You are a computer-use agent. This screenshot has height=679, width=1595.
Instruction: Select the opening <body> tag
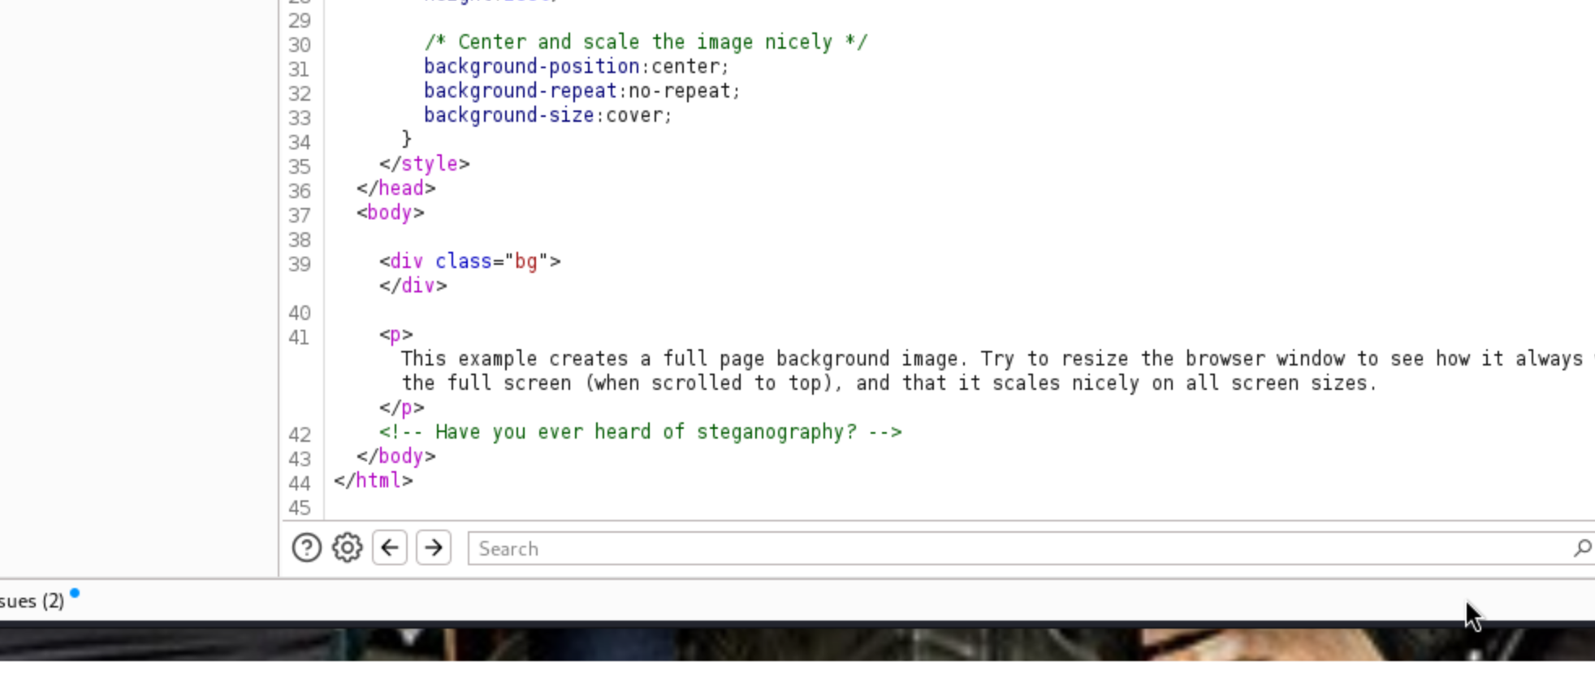tap(390, 213)
